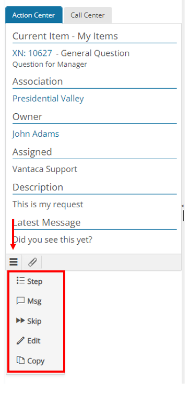Click the Copy documents icon
This screenshot has height=393, width=190.
coord(20,361)
